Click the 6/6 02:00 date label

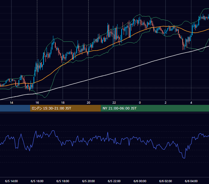click(x=166, y=181)
